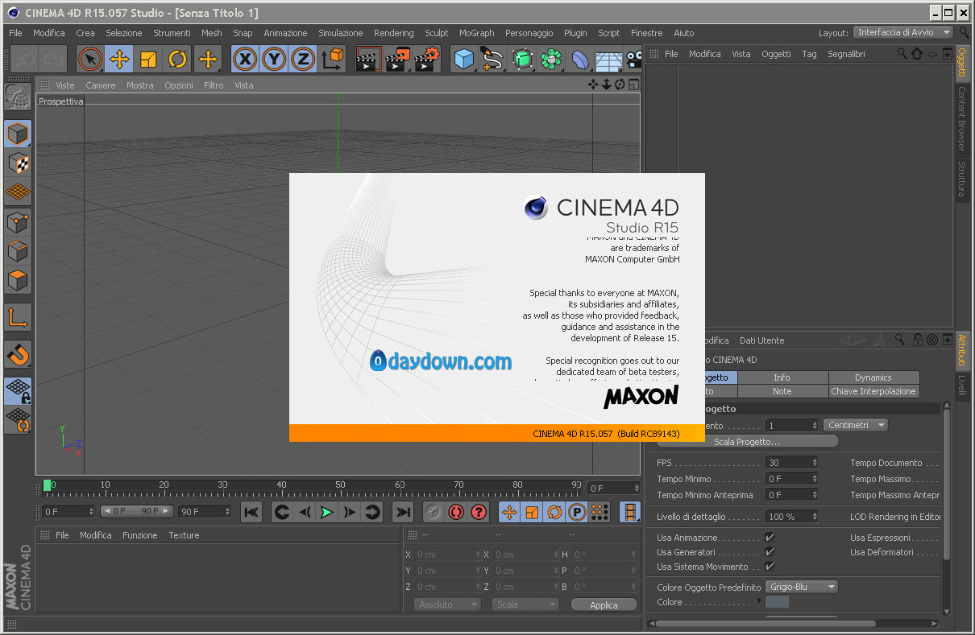
Task: Click the Play Forwards green arrow
Action: pyautogui.click(x=326, y=512)
